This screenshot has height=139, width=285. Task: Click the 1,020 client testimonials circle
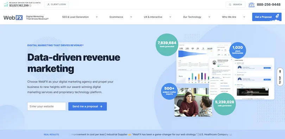pyautogui.click(x=237, y=50)
